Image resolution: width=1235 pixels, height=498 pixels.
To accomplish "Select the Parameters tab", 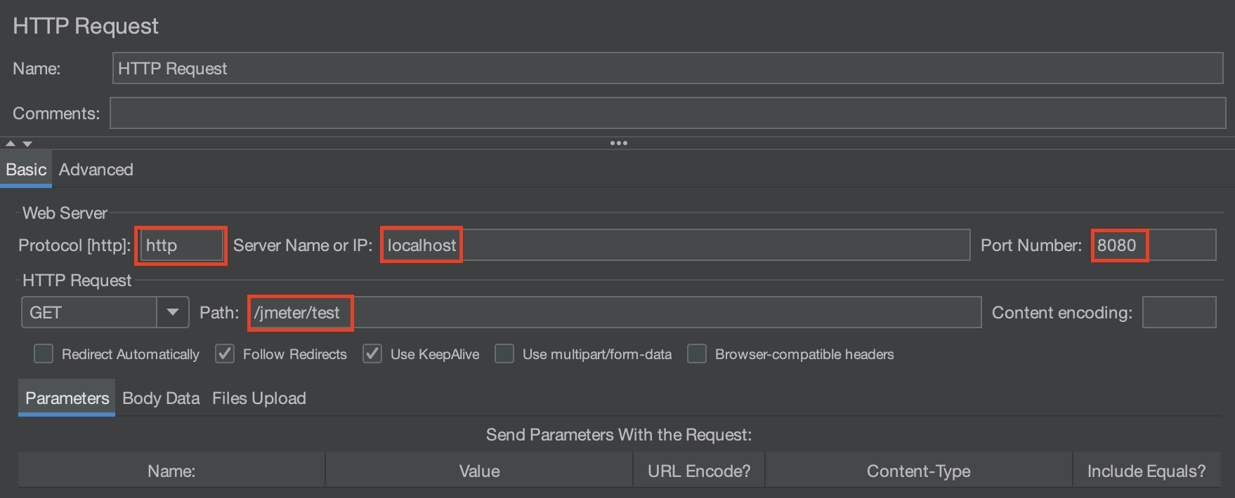I will pos(67,398).
